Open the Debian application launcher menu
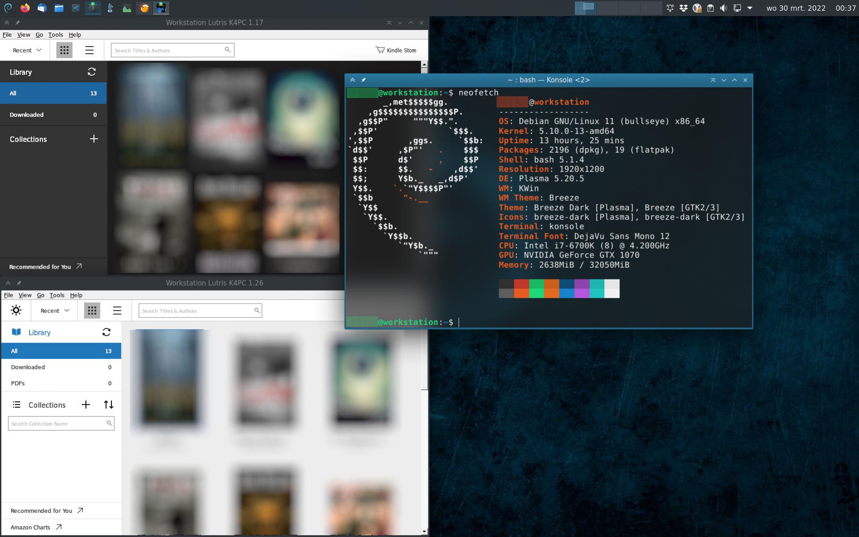This screenshot has height=537, width=859. coord(8,8)
